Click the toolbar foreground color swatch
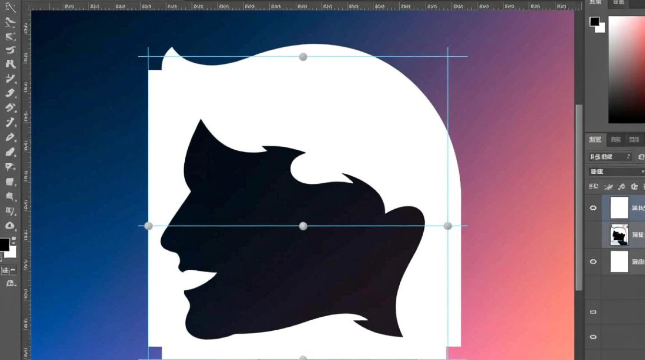Image resolution: width=645 pixels, height=360 pixels. click(4, 244)
